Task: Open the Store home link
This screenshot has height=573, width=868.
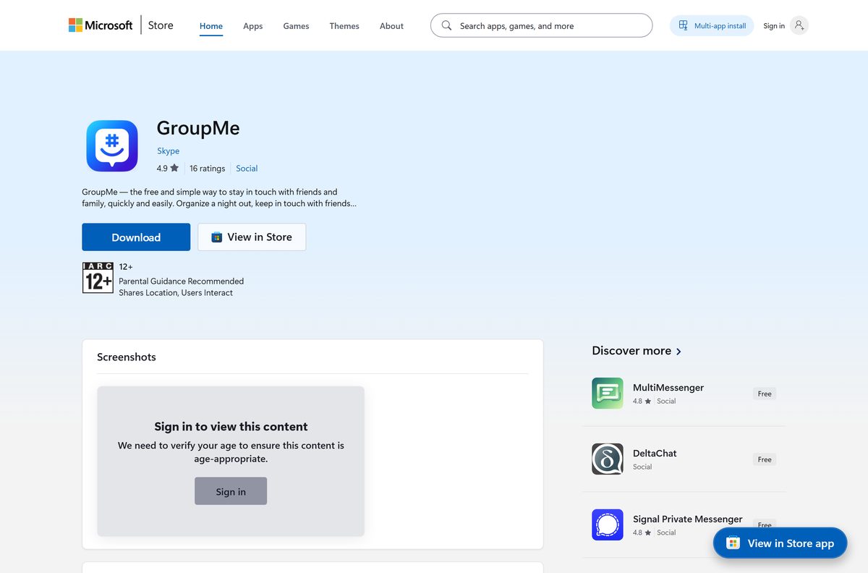Action: click(x=161, y=25)
